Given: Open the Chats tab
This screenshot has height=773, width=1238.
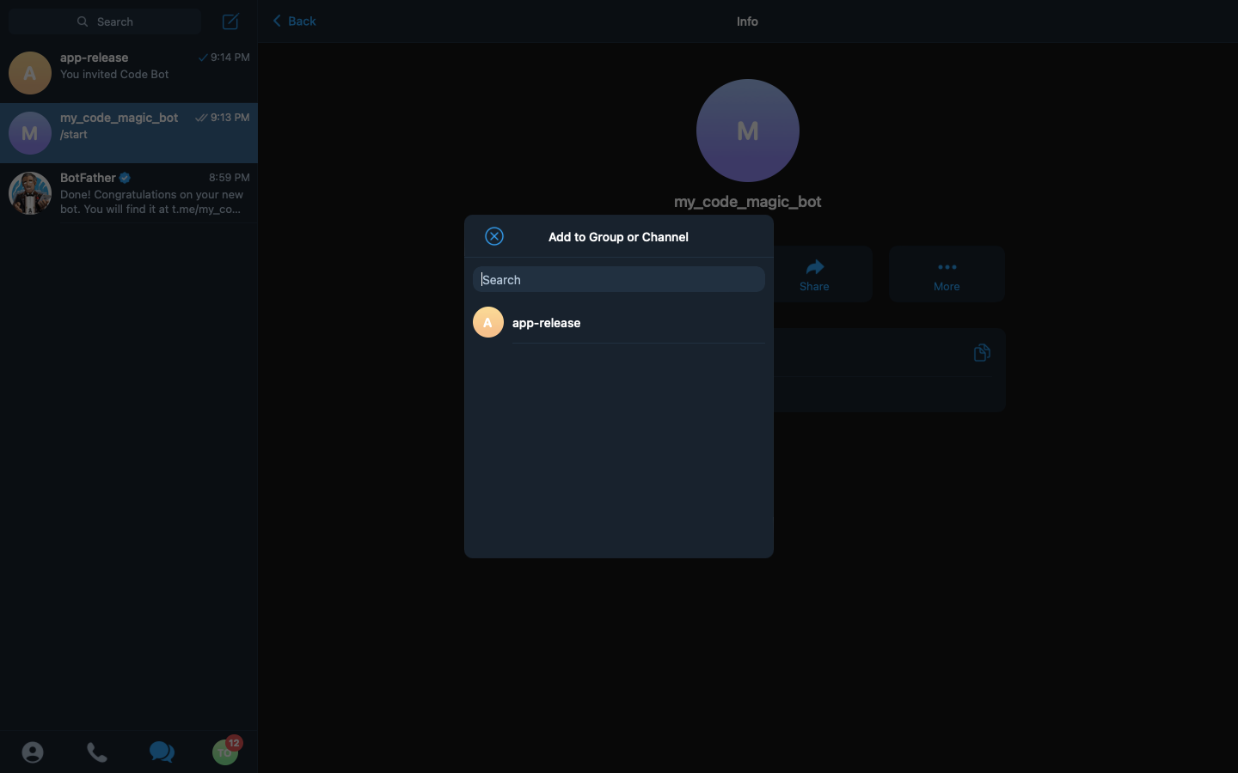Looking at the screenshot, I should point(162,752).
